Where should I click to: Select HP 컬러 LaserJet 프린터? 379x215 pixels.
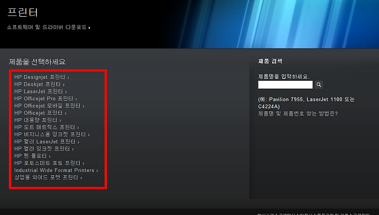(47, 142)
